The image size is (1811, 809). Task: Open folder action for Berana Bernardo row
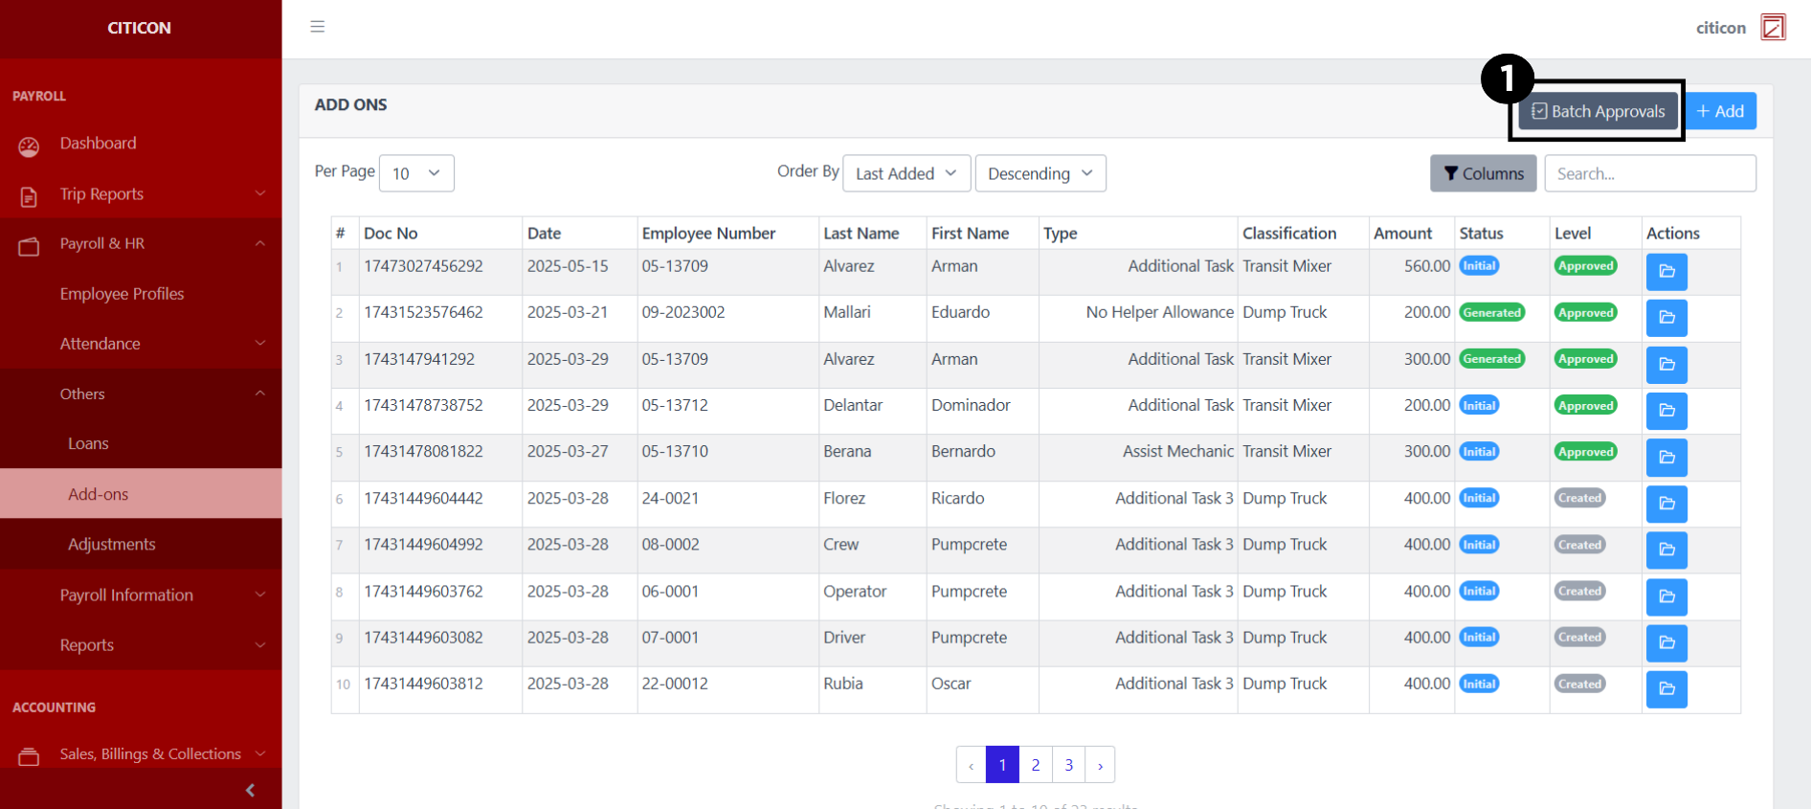pyautogui.click(x=1666, y=458)
